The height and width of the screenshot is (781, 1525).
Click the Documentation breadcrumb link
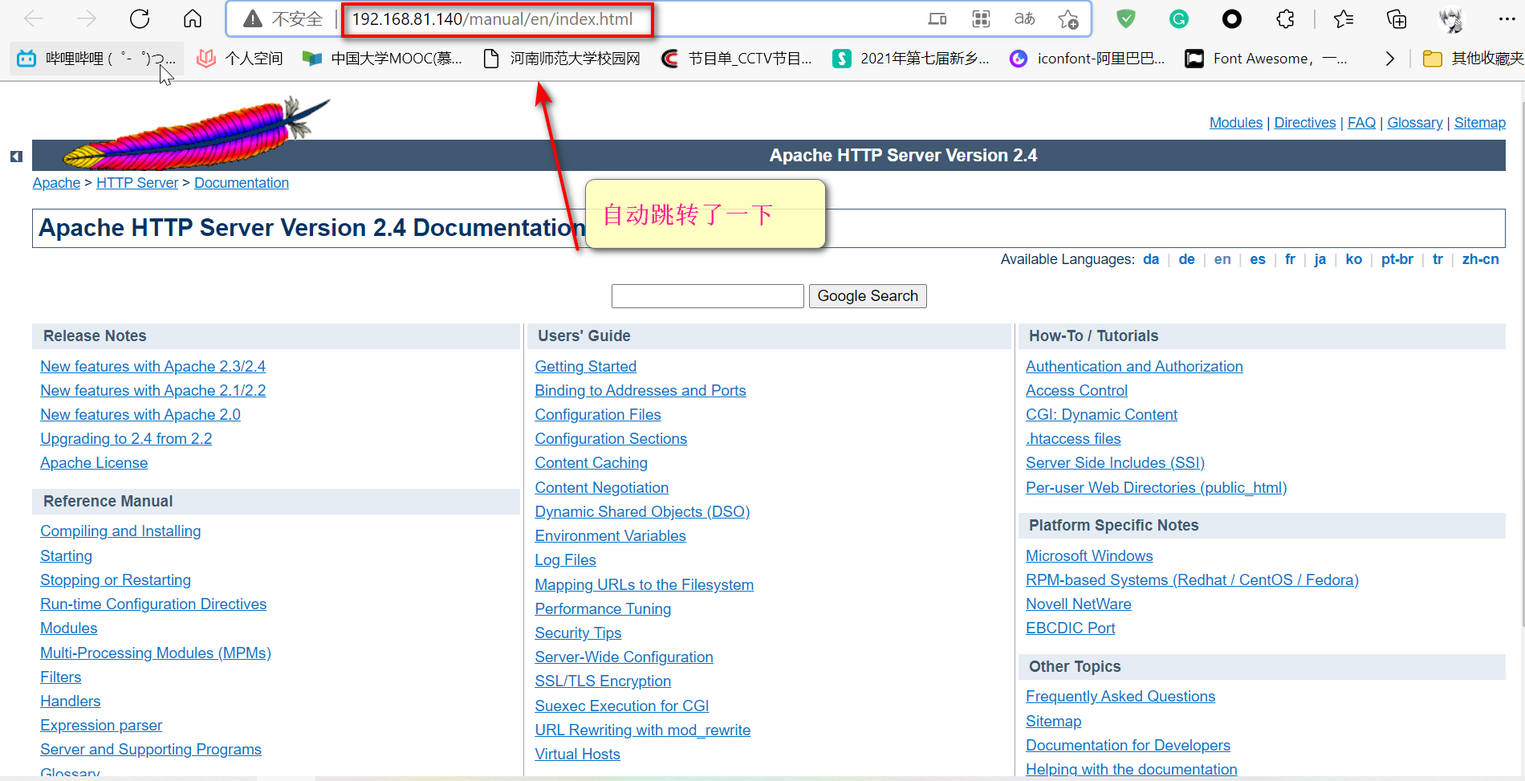click(242, 183)
